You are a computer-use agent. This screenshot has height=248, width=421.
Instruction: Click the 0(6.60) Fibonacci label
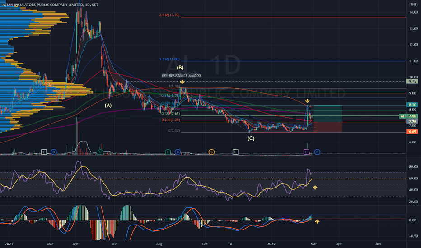tap(174, 130)
